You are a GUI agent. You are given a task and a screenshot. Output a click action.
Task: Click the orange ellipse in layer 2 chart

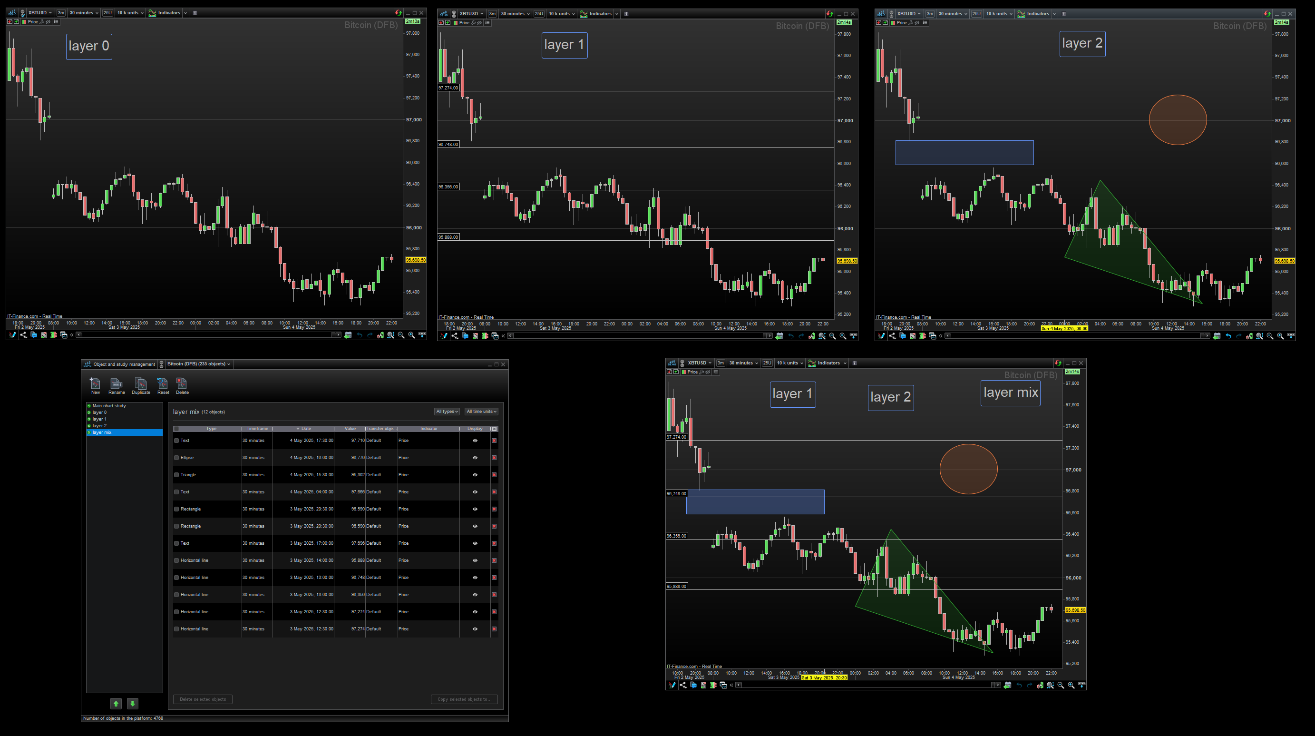[1177, 120]
